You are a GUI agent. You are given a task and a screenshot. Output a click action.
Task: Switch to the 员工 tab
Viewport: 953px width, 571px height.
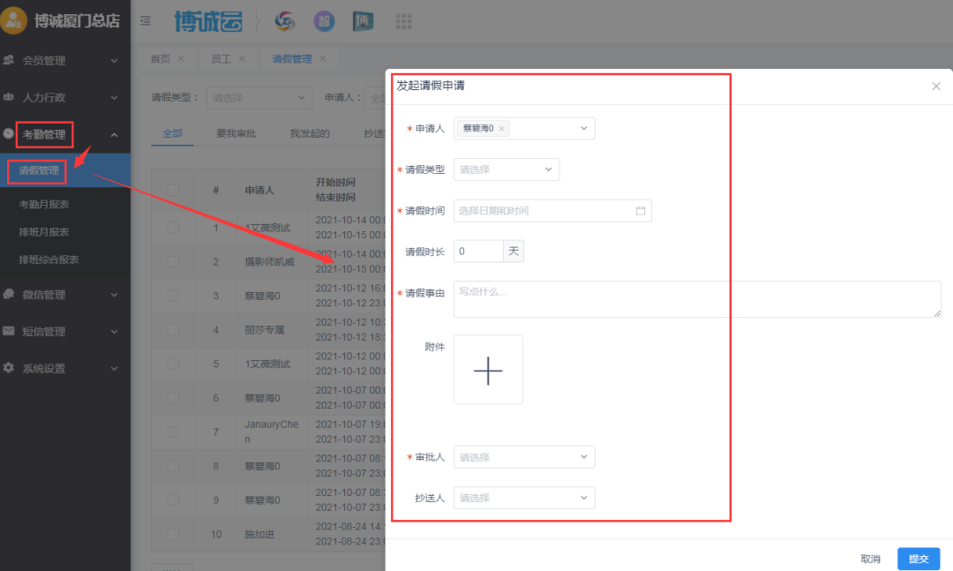(221, 57)
